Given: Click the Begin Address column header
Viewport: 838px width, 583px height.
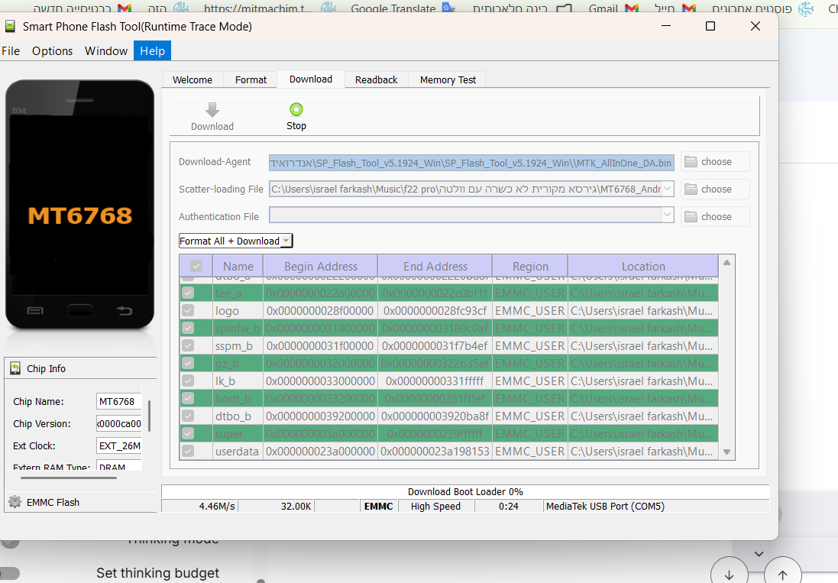Looking at the screenshot, I should coord(321,266).
